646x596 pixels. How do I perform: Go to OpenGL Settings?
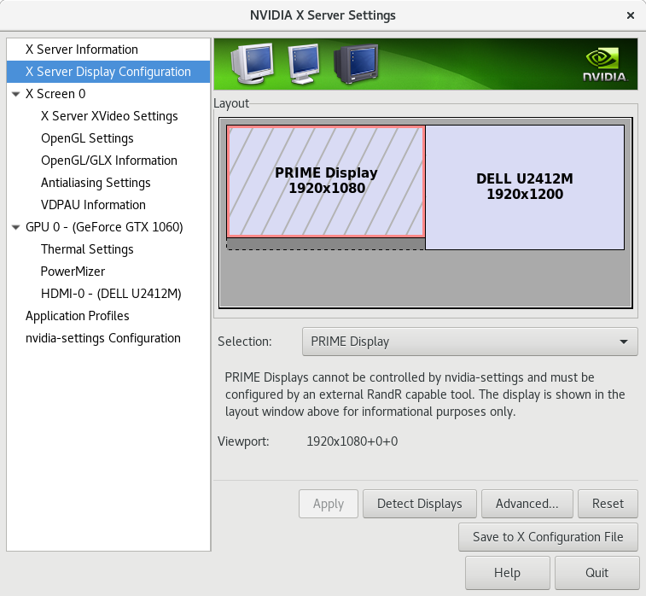point(87,138)
